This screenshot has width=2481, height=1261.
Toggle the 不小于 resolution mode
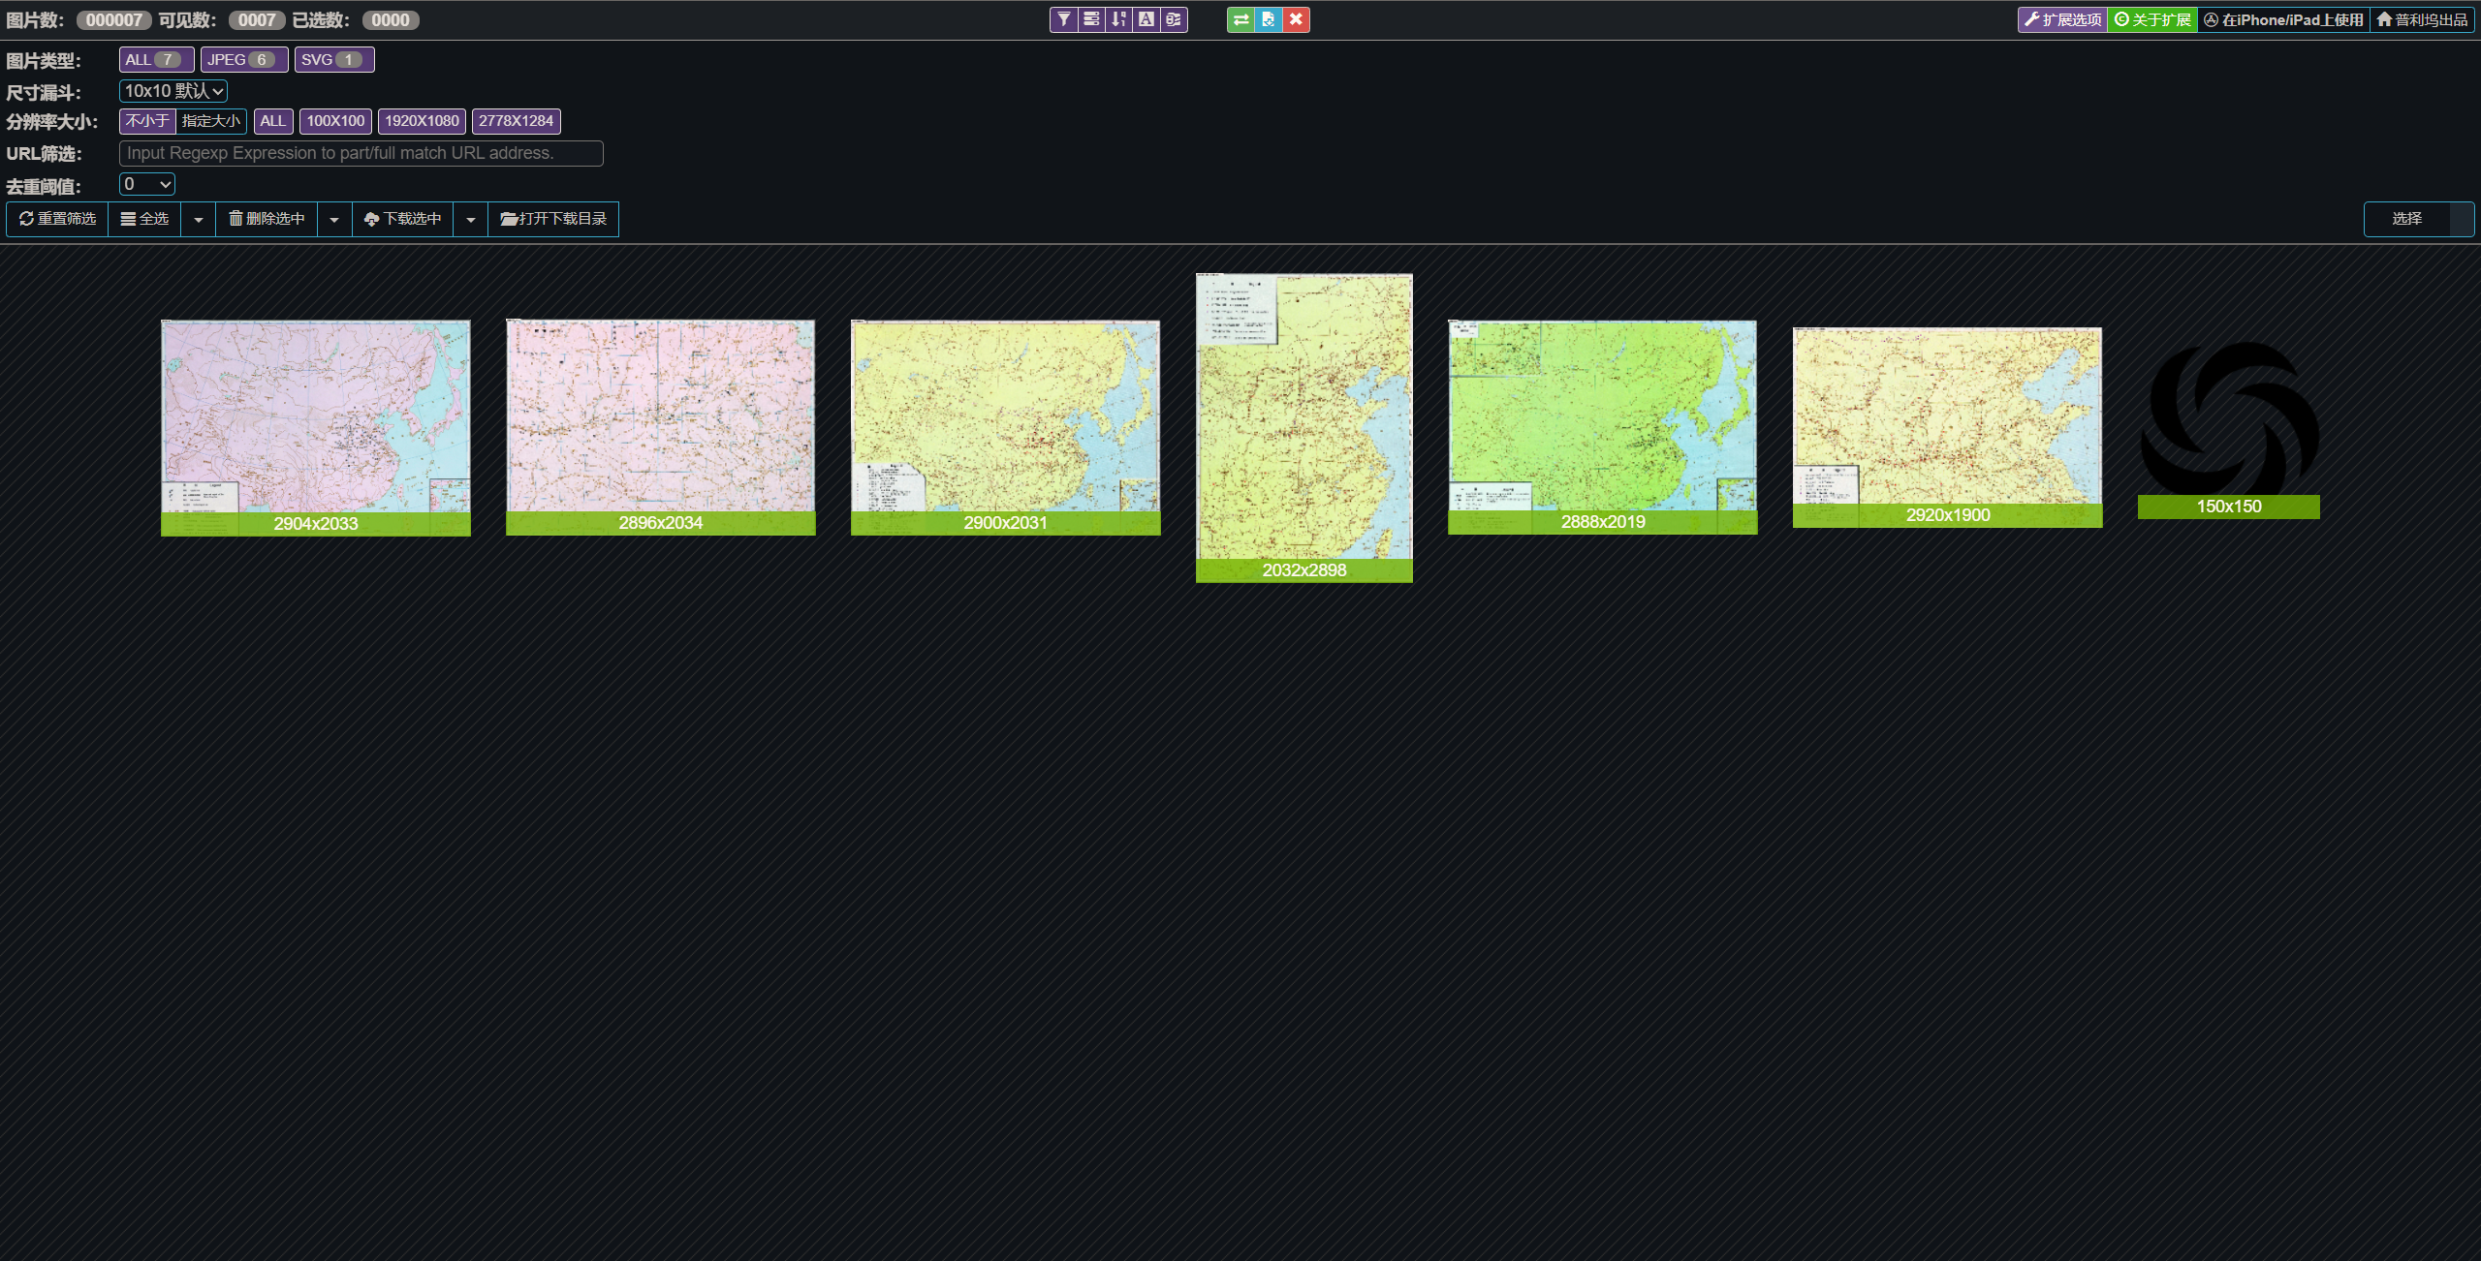(147, 121)
